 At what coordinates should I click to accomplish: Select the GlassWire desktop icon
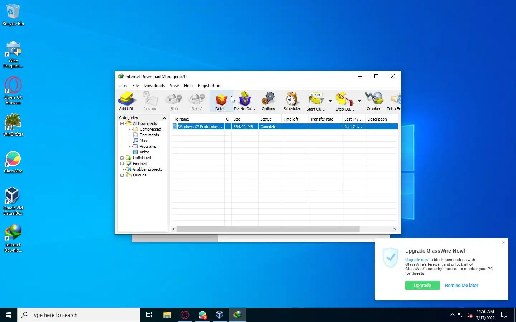point(13,162)
